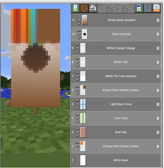164x168 pixels.
Task: Click the banner preview image
Action: (x=36, y=58)
